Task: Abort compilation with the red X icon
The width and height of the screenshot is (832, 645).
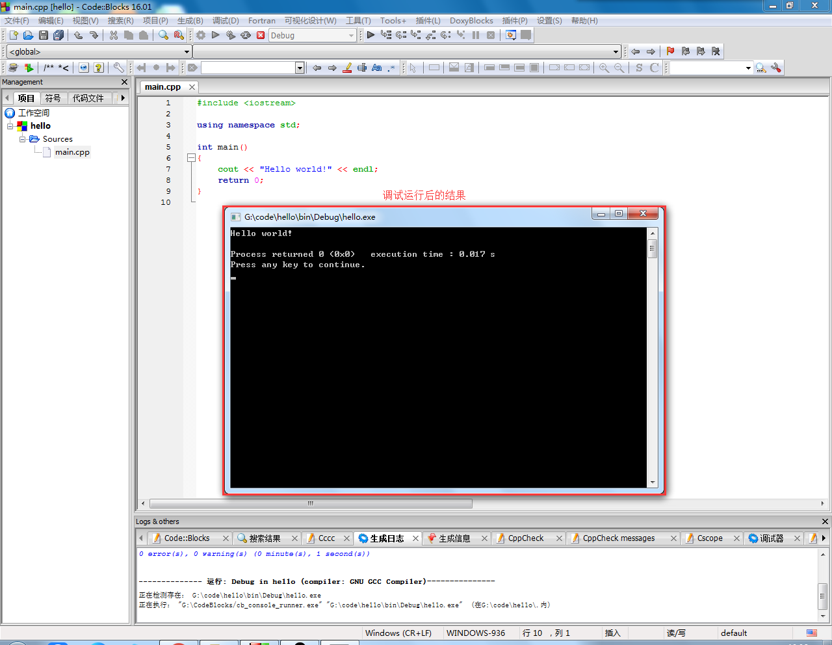Action: tap(260, 35)
